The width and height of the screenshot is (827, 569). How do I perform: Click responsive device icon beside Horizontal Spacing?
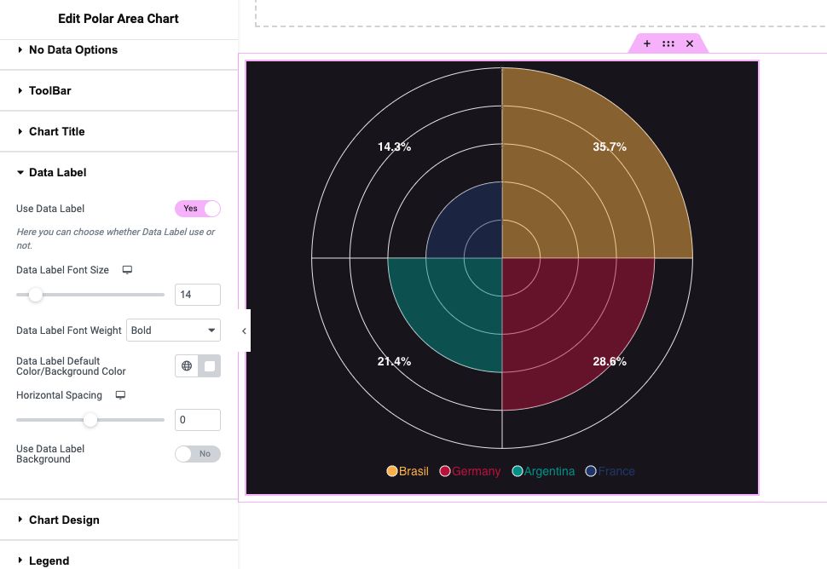point(120,395)
